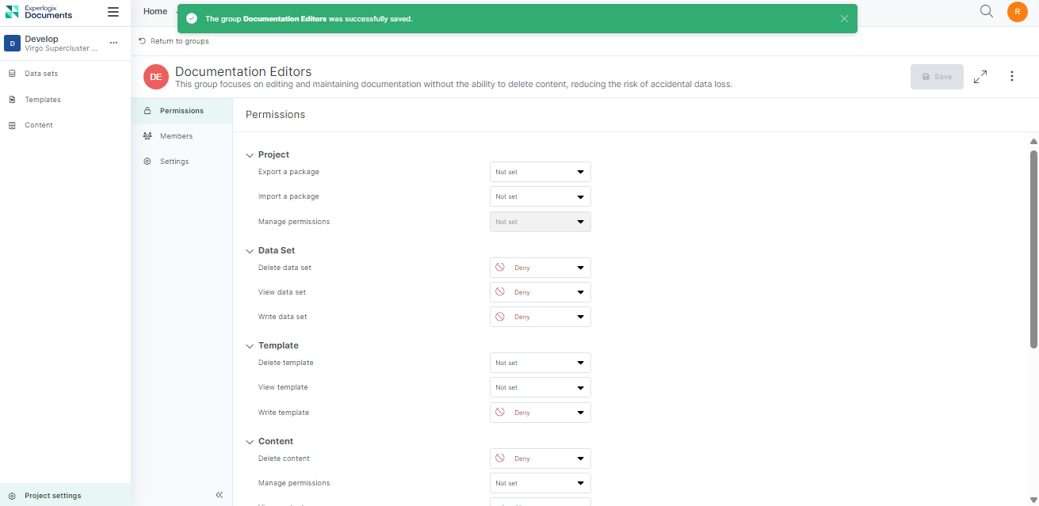Open the Develop project ellipsis menu
The image size is (1039, 506).
pos(113,43)
